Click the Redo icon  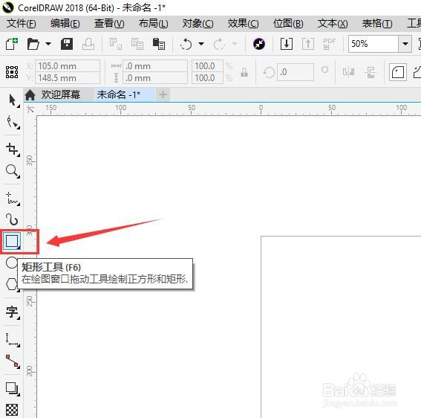(x=219, y=44)
